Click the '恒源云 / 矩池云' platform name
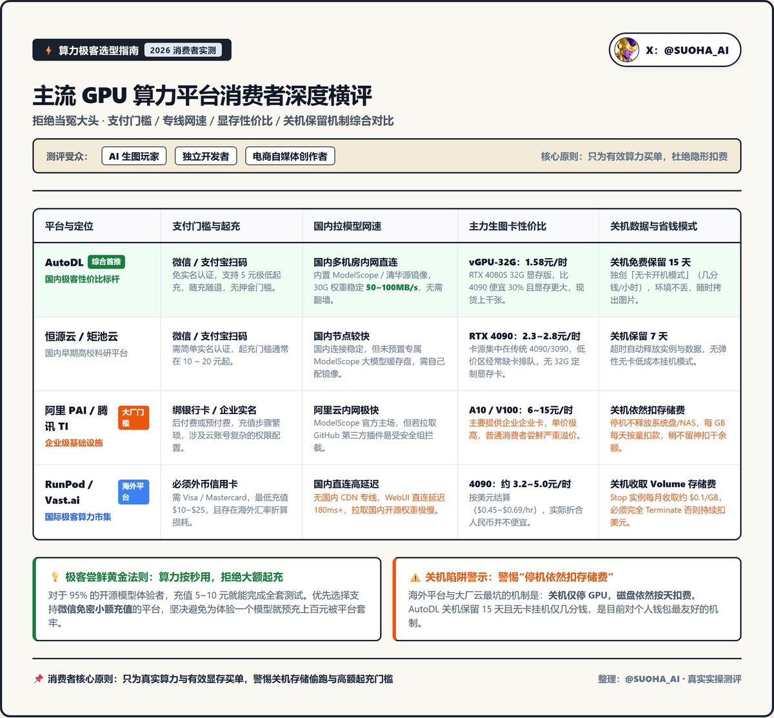 (x=81, y=336)
